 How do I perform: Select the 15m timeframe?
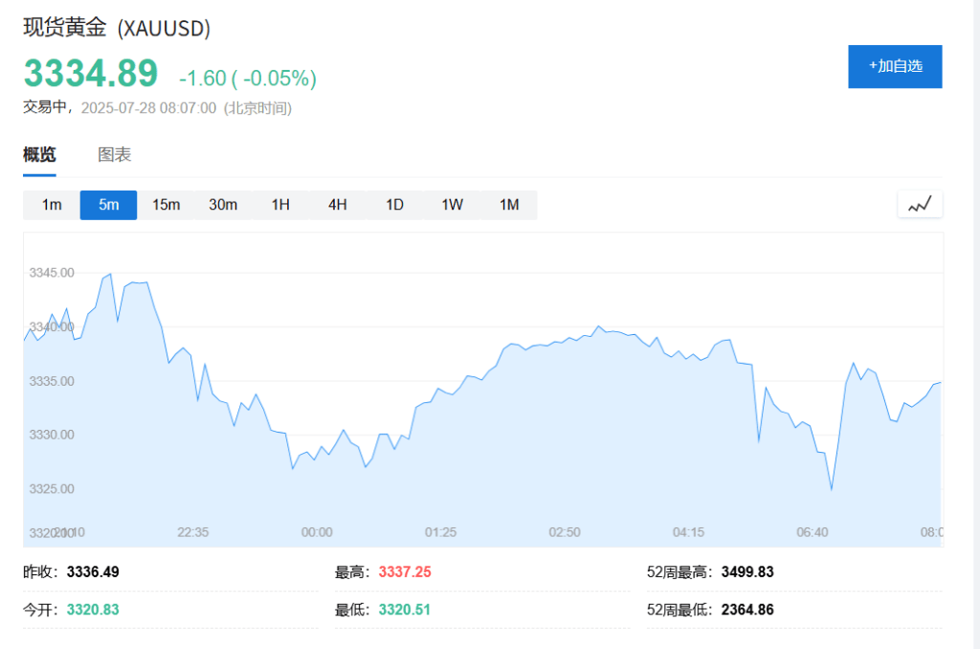166,205
